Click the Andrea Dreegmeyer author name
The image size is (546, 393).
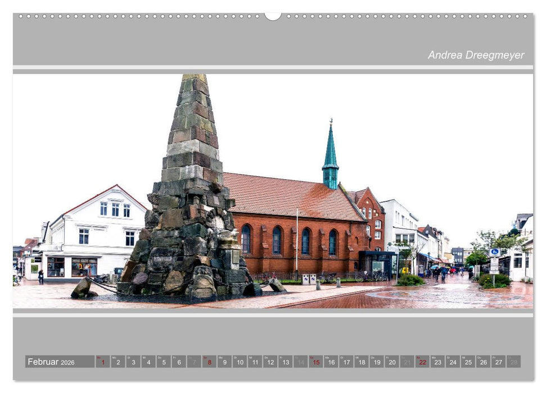[x=476, y=55]
